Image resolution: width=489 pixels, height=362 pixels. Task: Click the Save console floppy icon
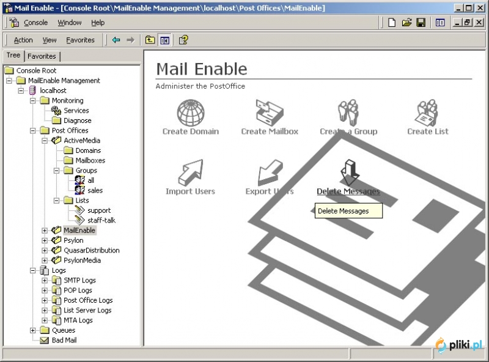(x=421, y=23)
